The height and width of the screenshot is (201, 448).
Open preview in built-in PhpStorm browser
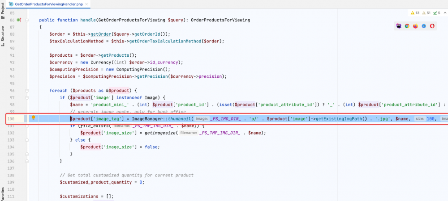tap(399, 26)
